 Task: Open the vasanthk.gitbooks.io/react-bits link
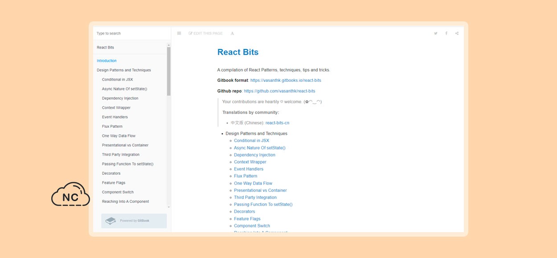click(x=286, y=81)
